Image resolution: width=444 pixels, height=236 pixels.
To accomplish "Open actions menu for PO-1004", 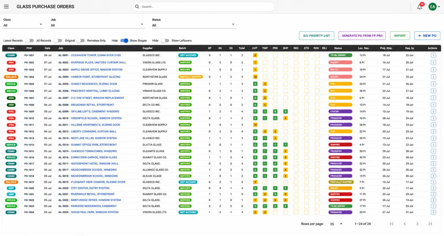I will pos(433,77).
